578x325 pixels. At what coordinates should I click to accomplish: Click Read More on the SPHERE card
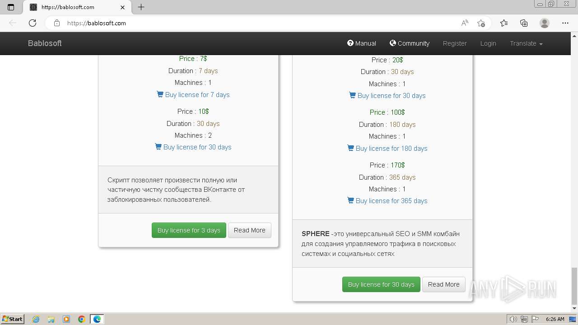tap(444, 284)
